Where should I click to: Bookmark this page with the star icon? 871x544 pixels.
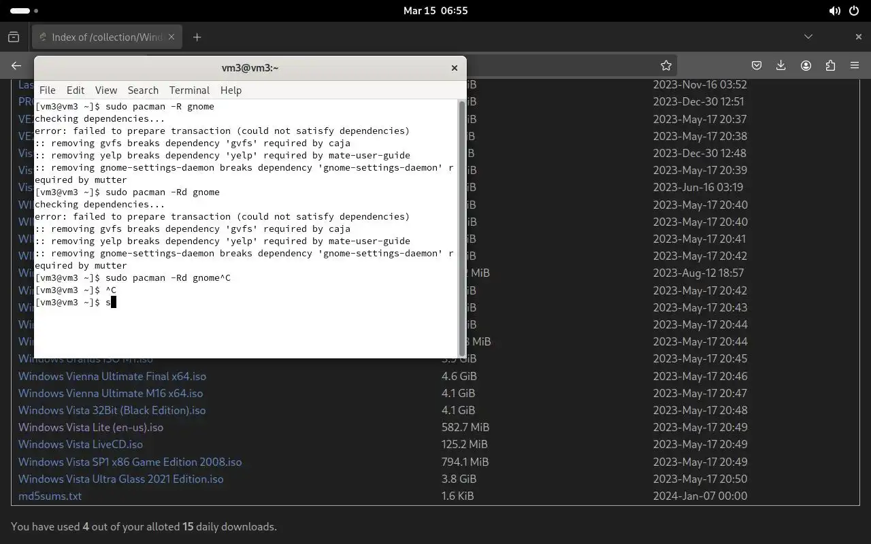(x=666, y=65)
